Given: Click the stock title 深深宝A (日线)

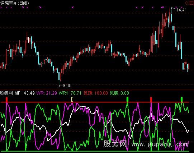Looking at the screenshot, I should (x=14, y=3).
